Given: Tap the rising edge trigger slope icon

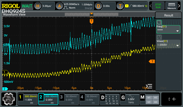Looking at the screenshot, I should point(130,6).
